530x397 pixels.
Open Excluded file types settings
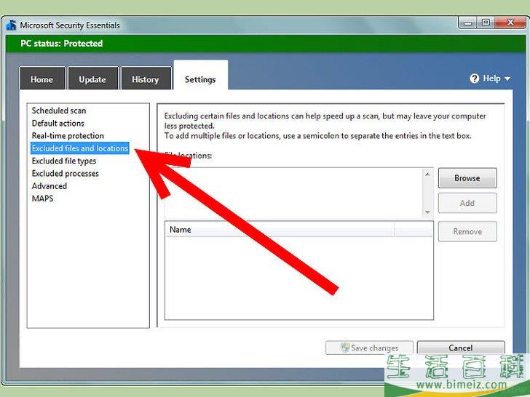tap(64, 161)
